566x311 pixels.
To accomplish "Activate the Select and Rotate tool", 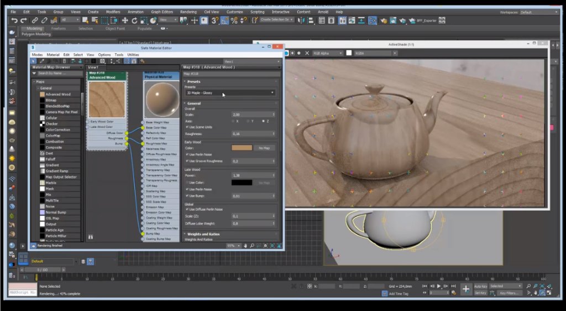I will (x=134, y=20).
